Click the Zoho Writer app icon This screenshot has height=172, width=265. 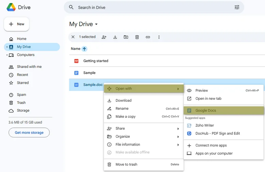(x=189, y=126)
